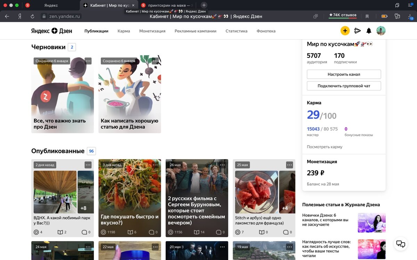Click the Посмотреть карму link
Viewport: 417px width, 260px height.
click(325, 147)
